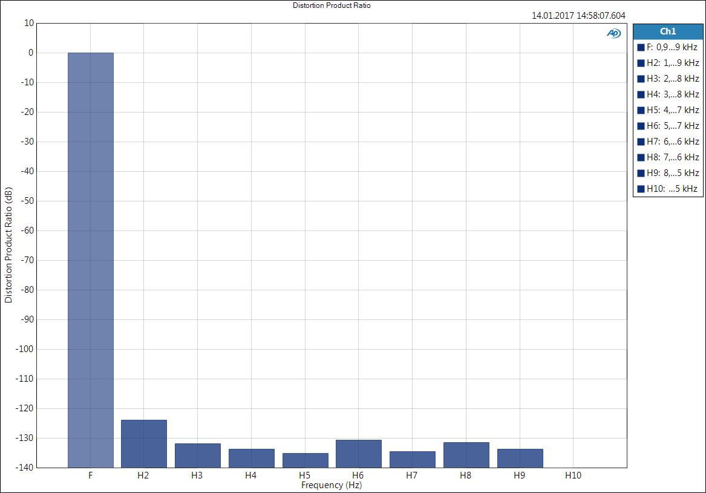
Task: Select legend entry 'H4: 3,...8 kHz'
Action: (x=668, y=94)
